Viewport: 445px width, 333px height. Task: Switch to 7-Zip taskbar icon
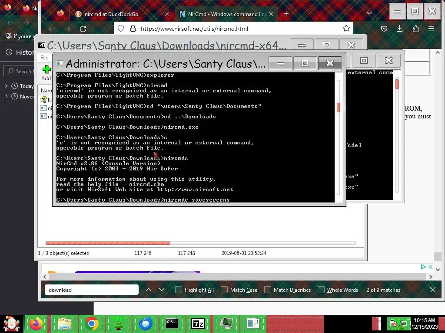[x=198, y=323]
